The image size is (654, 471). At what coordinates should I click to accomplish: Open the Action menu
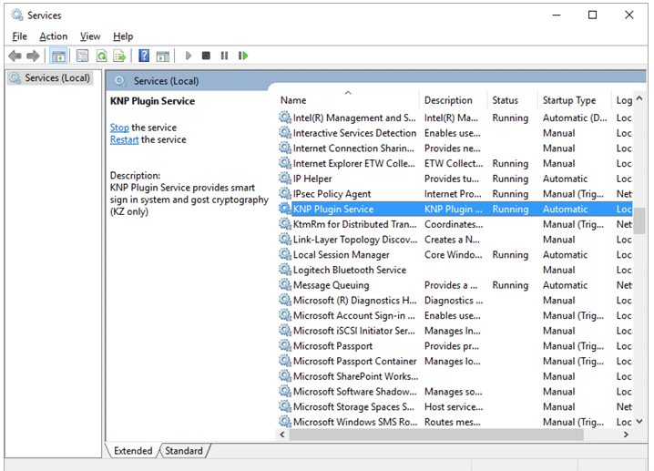(54, 36)
